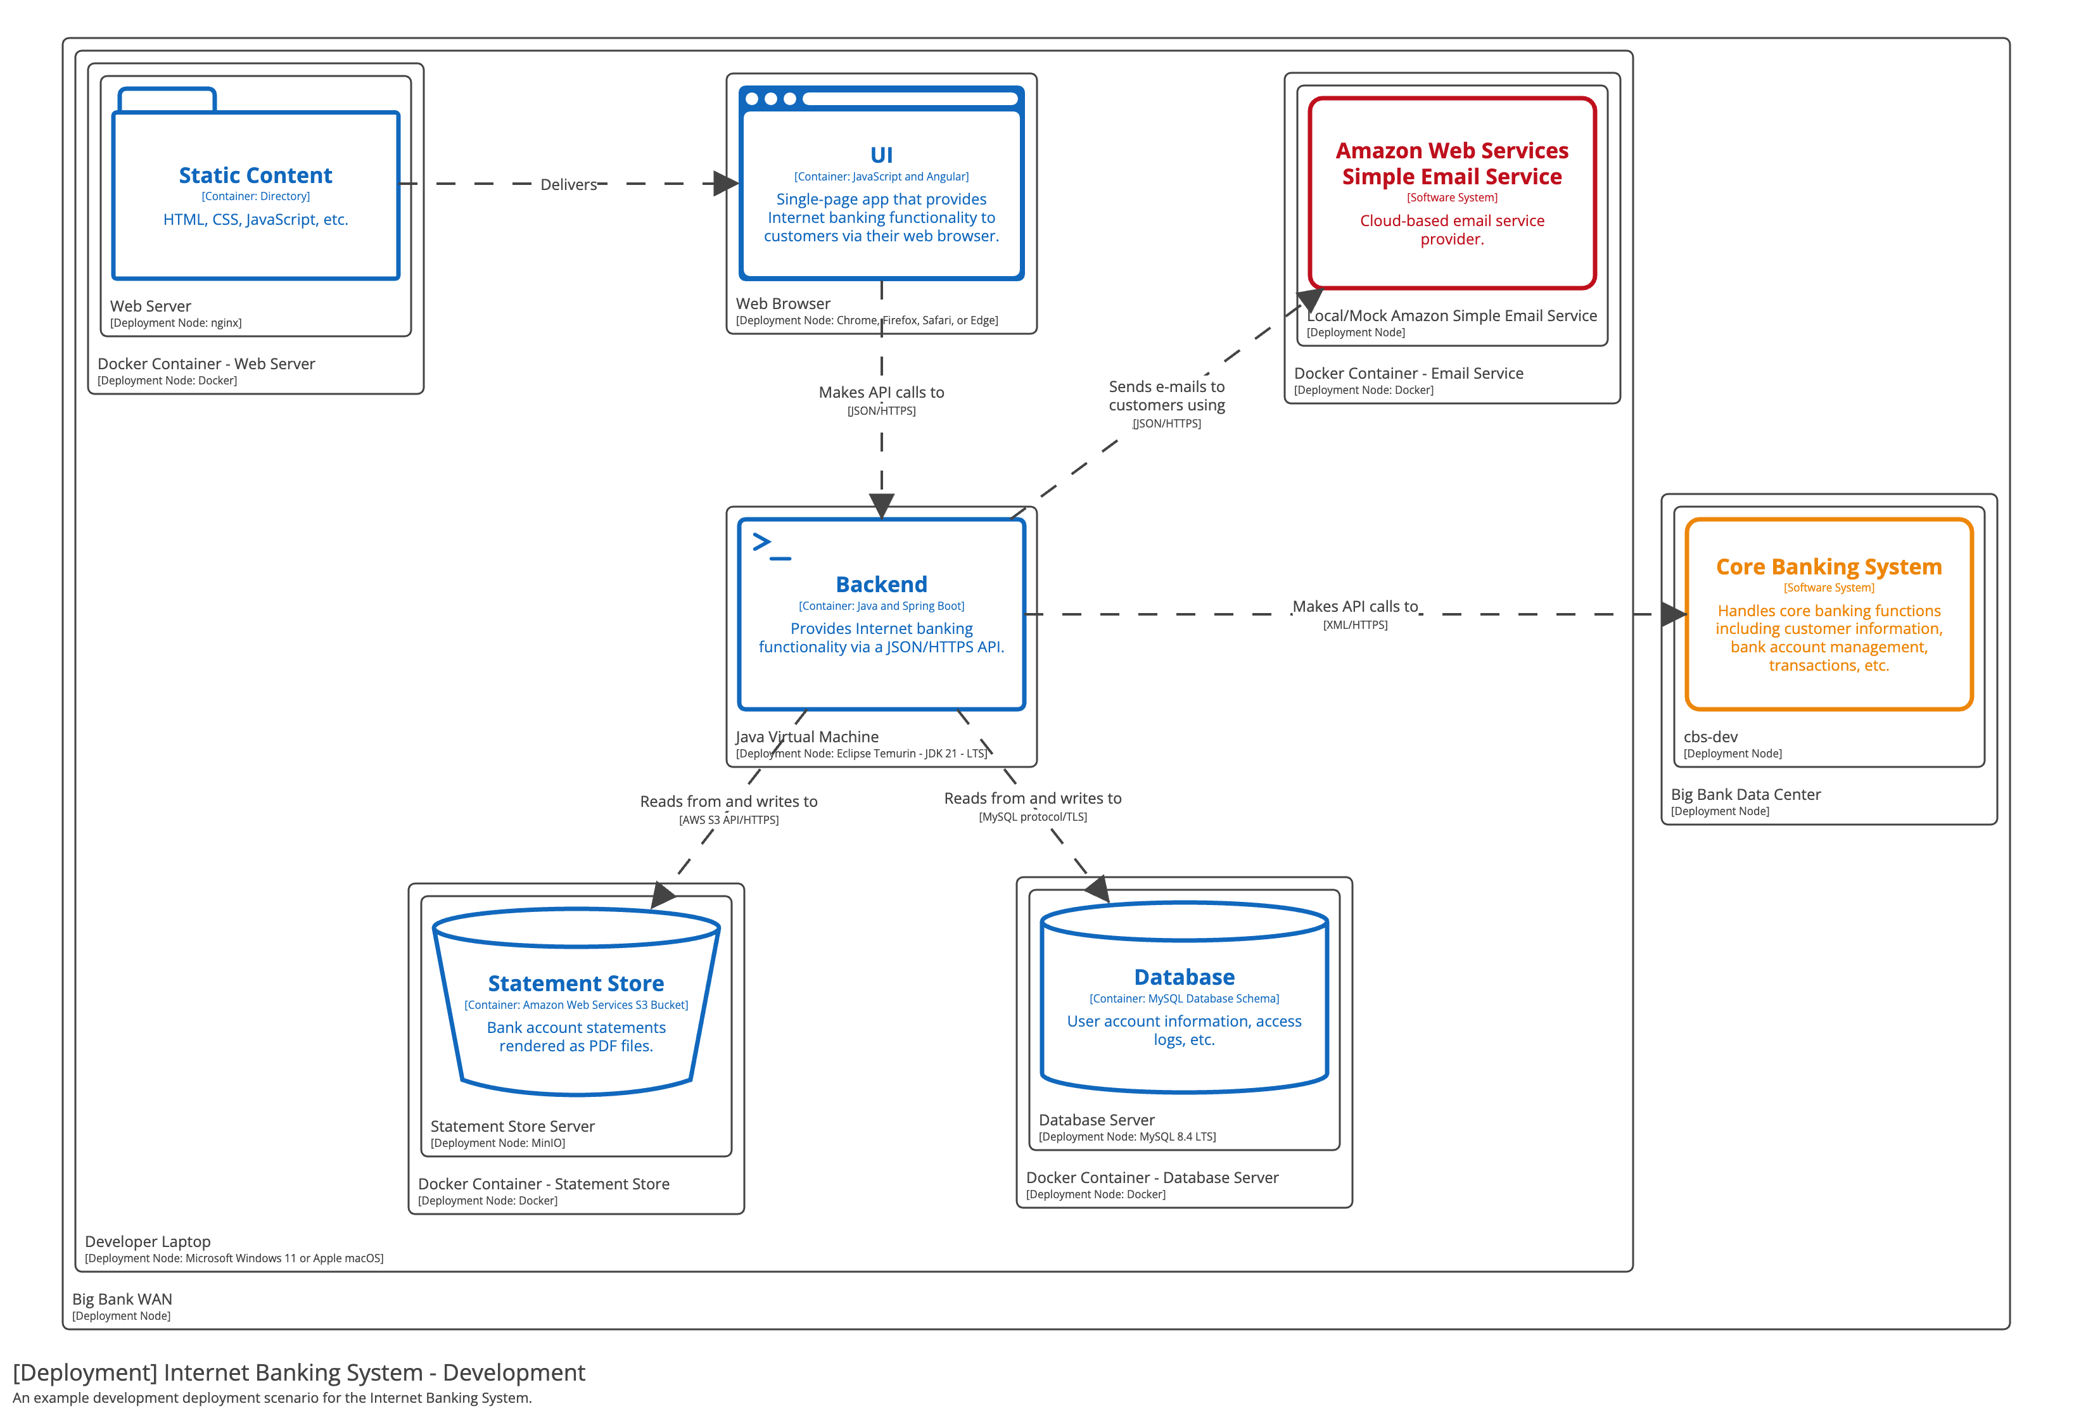Image resolution: width=2074 pixels, height=1418 pixels.
Task: Click '[Container: MySQL Database Schema]' text
Action: 1184,999
